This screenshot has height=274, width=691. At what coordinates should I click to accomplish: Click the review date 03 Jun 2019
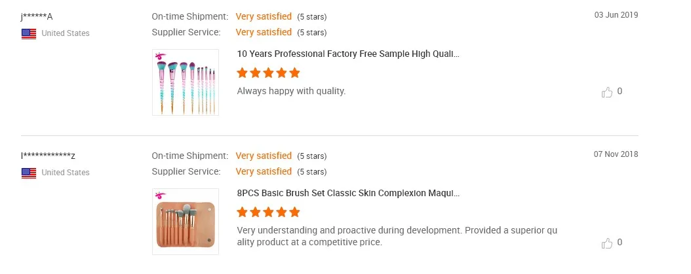616,15
